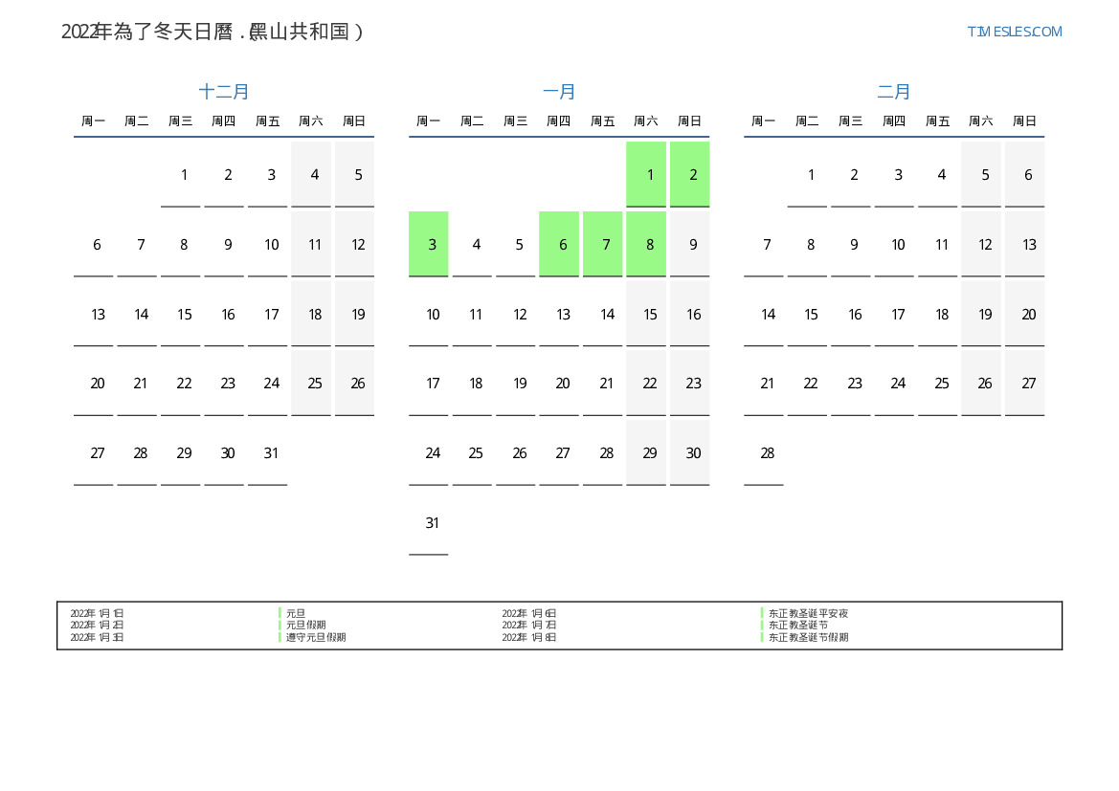
Task: Click green January 3 date cell
Action: click(429, 244)
